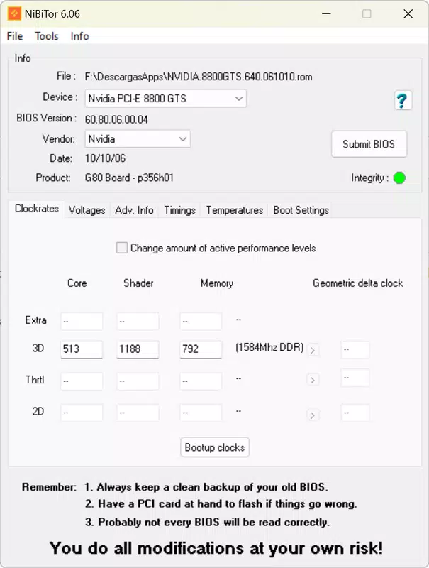Click the 2D Geometric delta clock field
The image size is (429, 568).
355,413
